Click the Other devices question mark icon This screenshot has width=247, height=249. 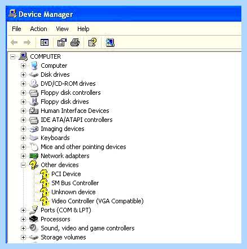point(34,165)
